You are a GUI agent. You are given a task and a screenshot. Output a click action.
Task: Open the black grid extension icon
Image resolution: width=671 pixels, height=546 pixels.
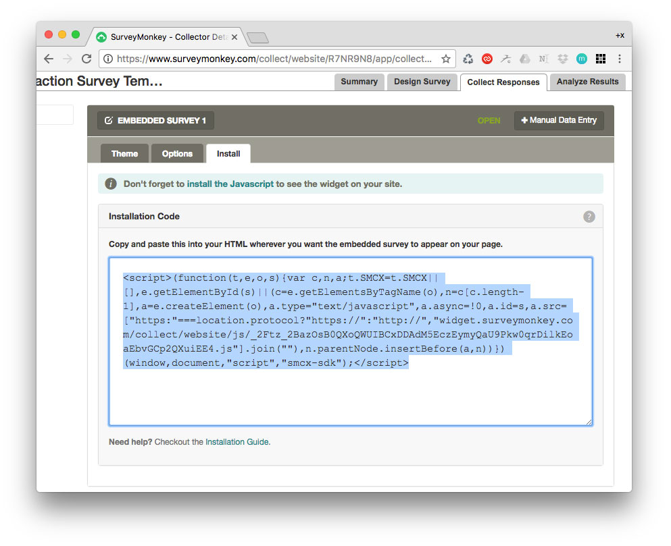(601, 59)
